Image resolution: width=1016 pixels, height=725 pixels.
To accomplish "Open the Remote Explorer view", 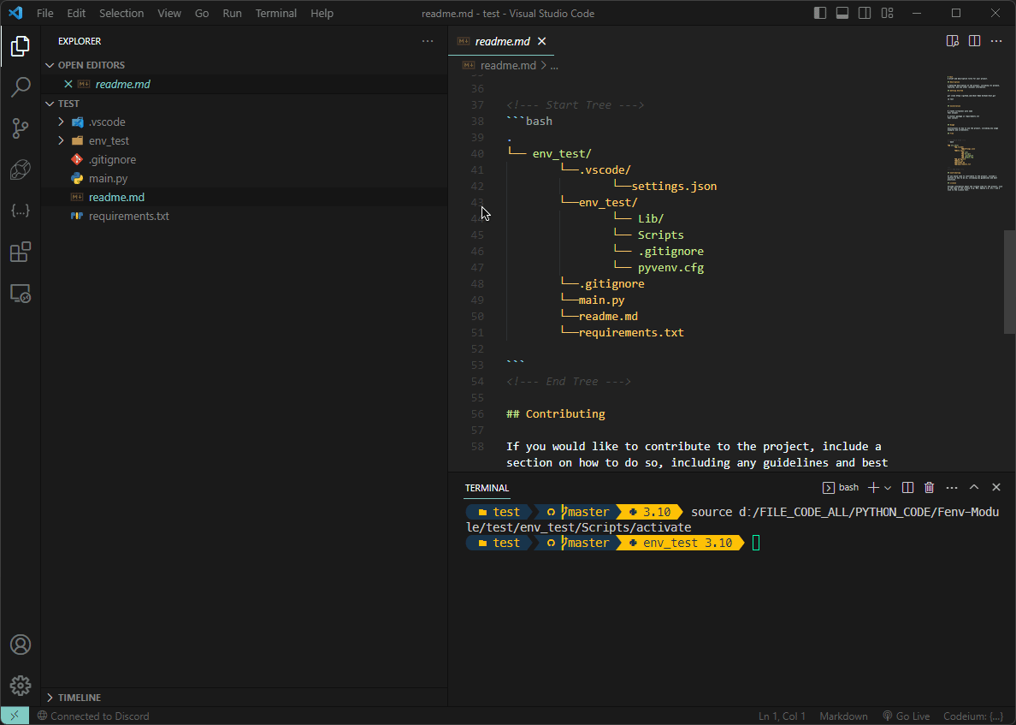I will [x=21, y=294].
